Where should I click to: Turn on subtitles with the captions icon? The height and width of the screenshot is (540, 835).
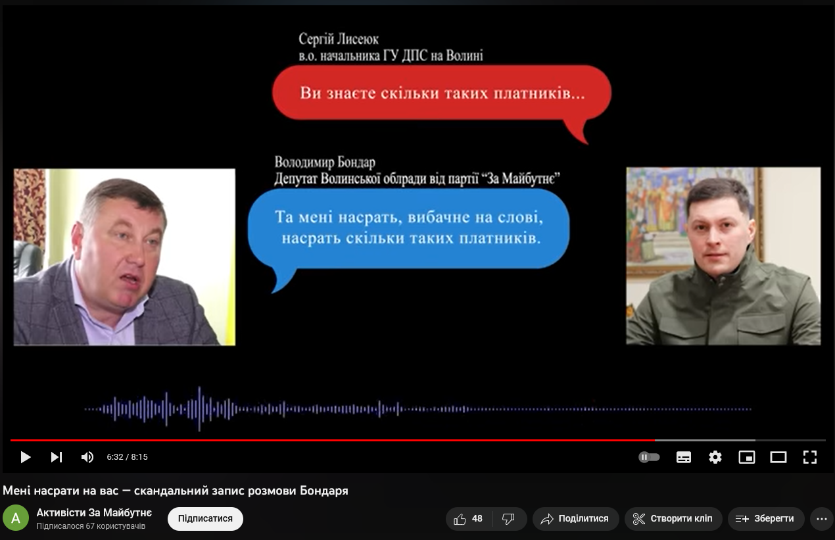point(684,457)
